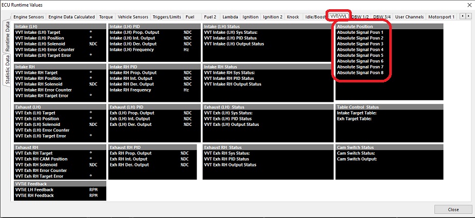Open the Engine Sensors tab

pos(29,17)
